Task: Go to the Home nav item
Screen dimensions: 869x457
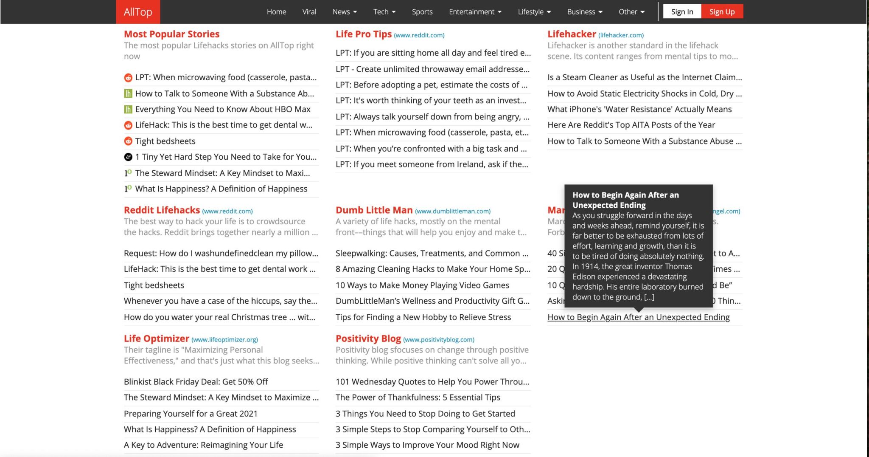Action: point(276,12)
